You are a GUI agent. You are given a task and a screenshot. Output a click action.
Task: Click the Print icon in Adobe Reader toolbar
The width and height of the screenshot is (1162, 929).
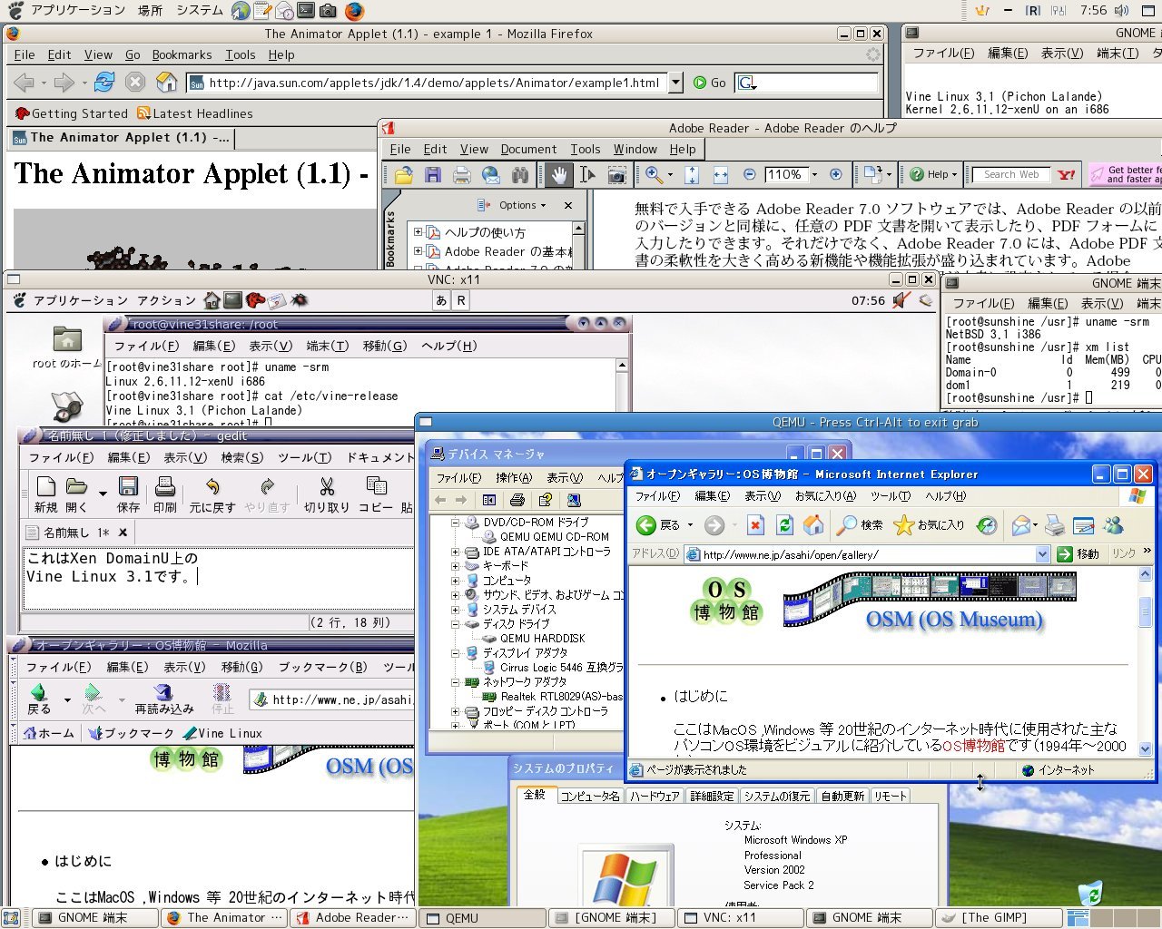click(x=461, y=174)
